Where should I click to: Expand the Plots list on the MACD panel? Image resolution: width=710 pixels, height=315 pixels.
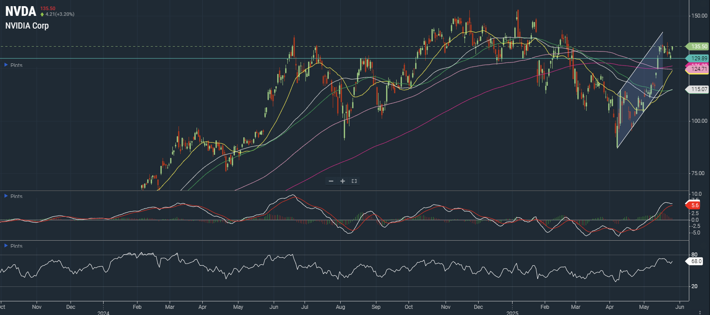pyautogui.click(x=13, y=196)
